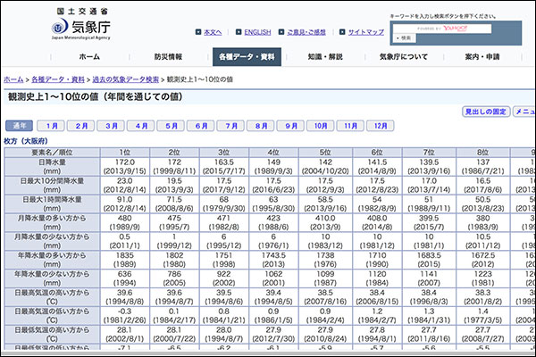Click the arrow icon beside ENGLISH
The height and width of the screenshot is (357, 536).
tap(239, 32)
